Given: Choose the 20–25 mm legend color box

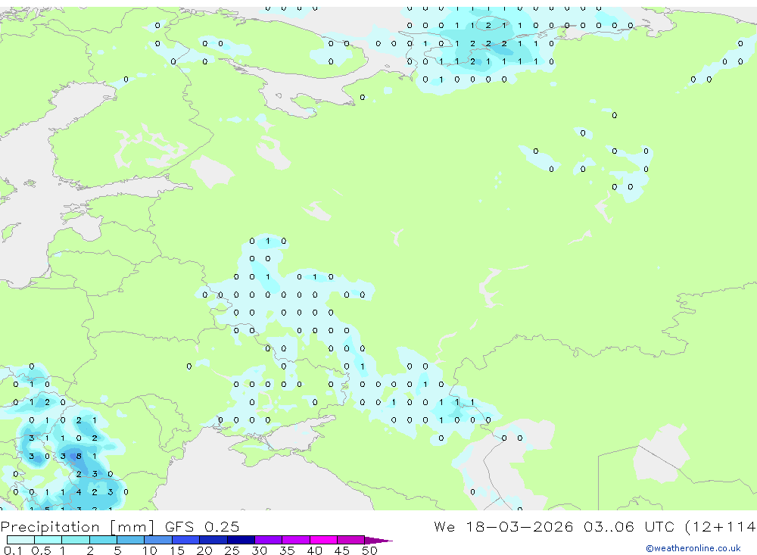Looking at the screenshot, I should point(213,540).
